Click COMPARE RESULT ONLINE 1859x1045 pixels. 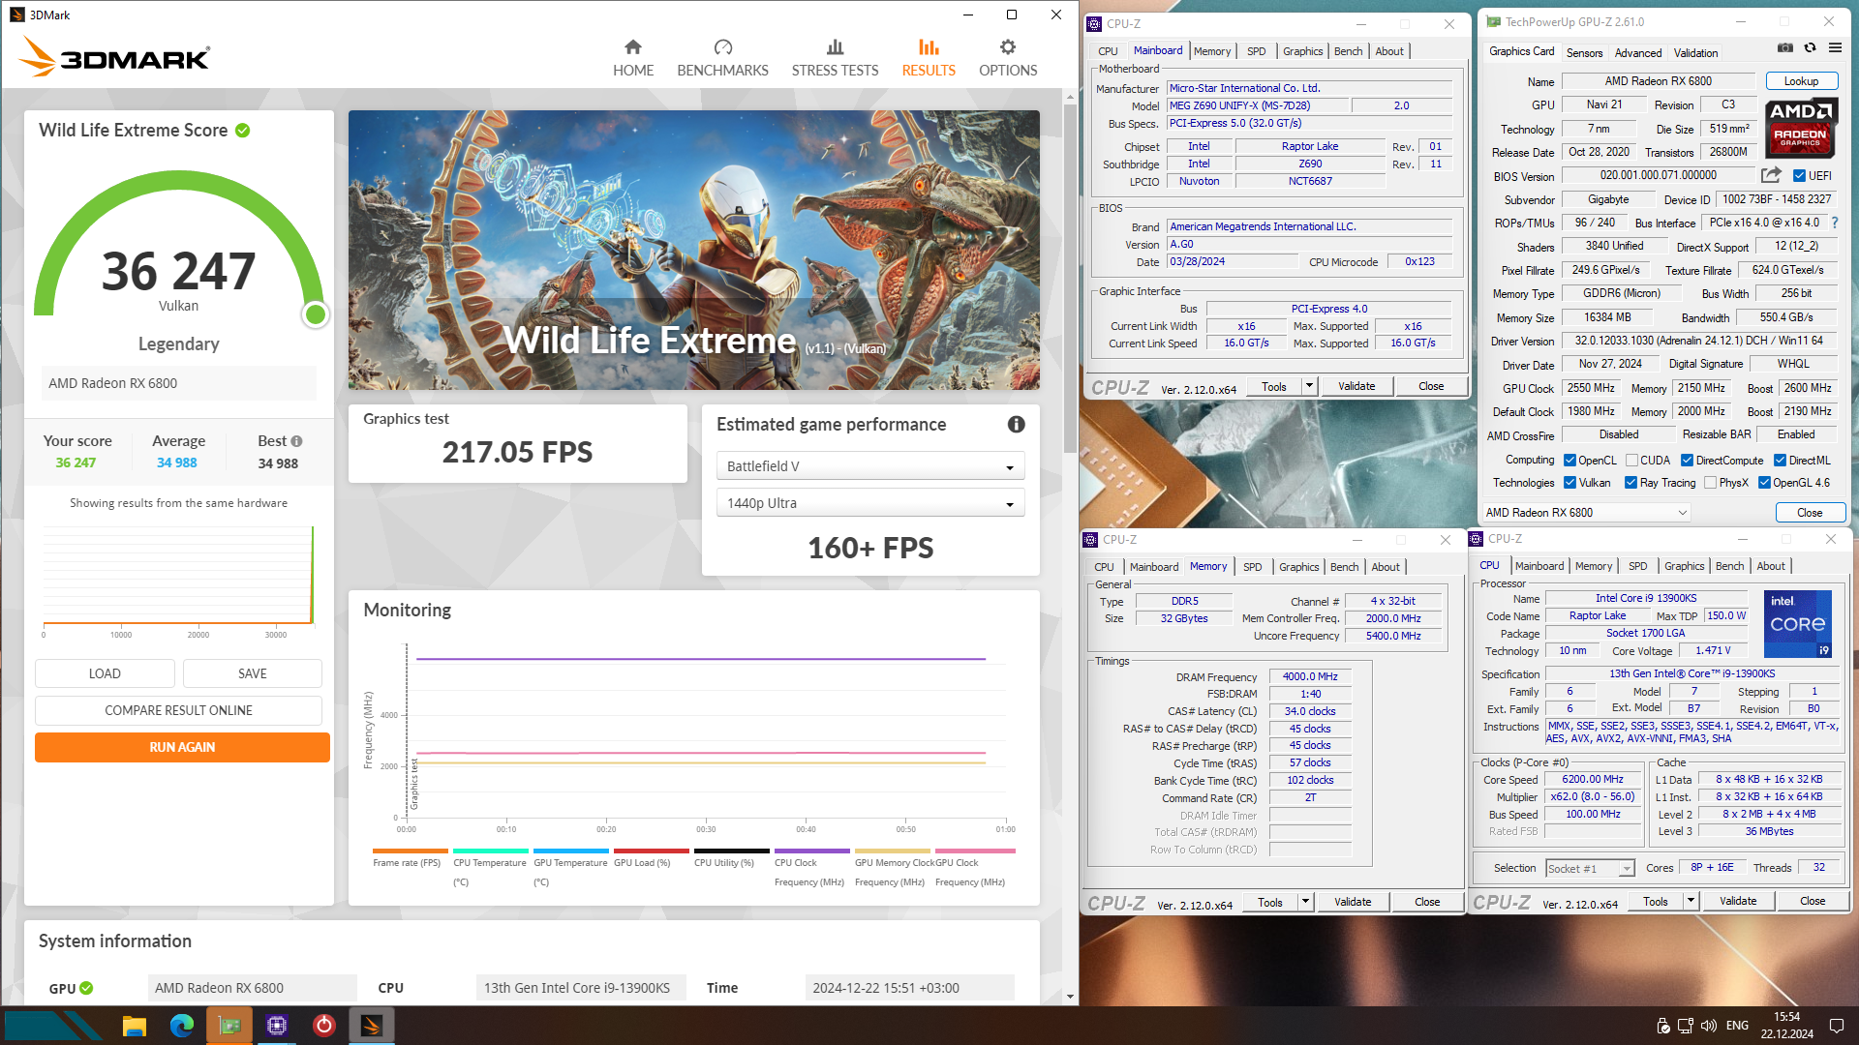(178, 710)
